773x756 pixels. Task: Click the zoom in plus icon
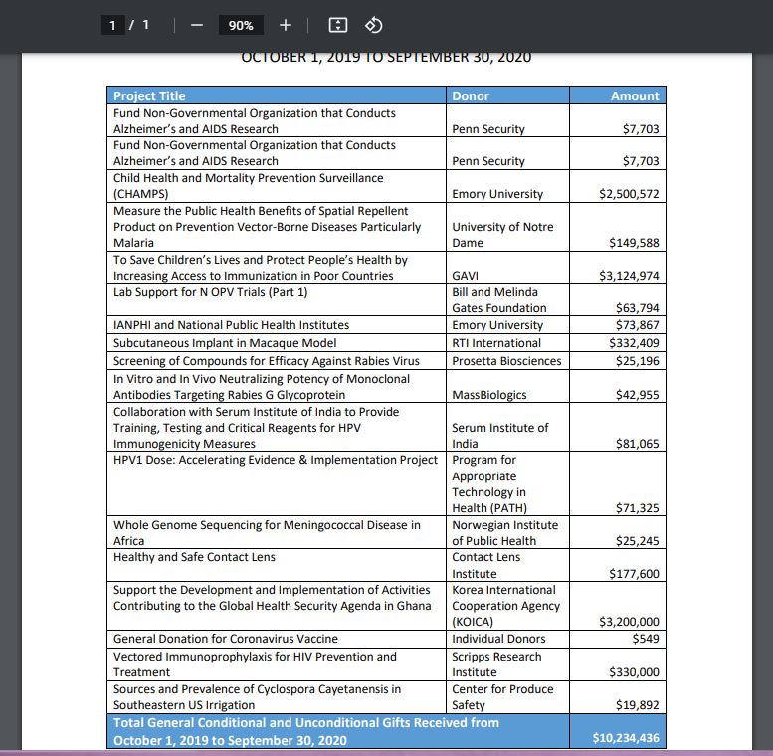pos(286,25)
